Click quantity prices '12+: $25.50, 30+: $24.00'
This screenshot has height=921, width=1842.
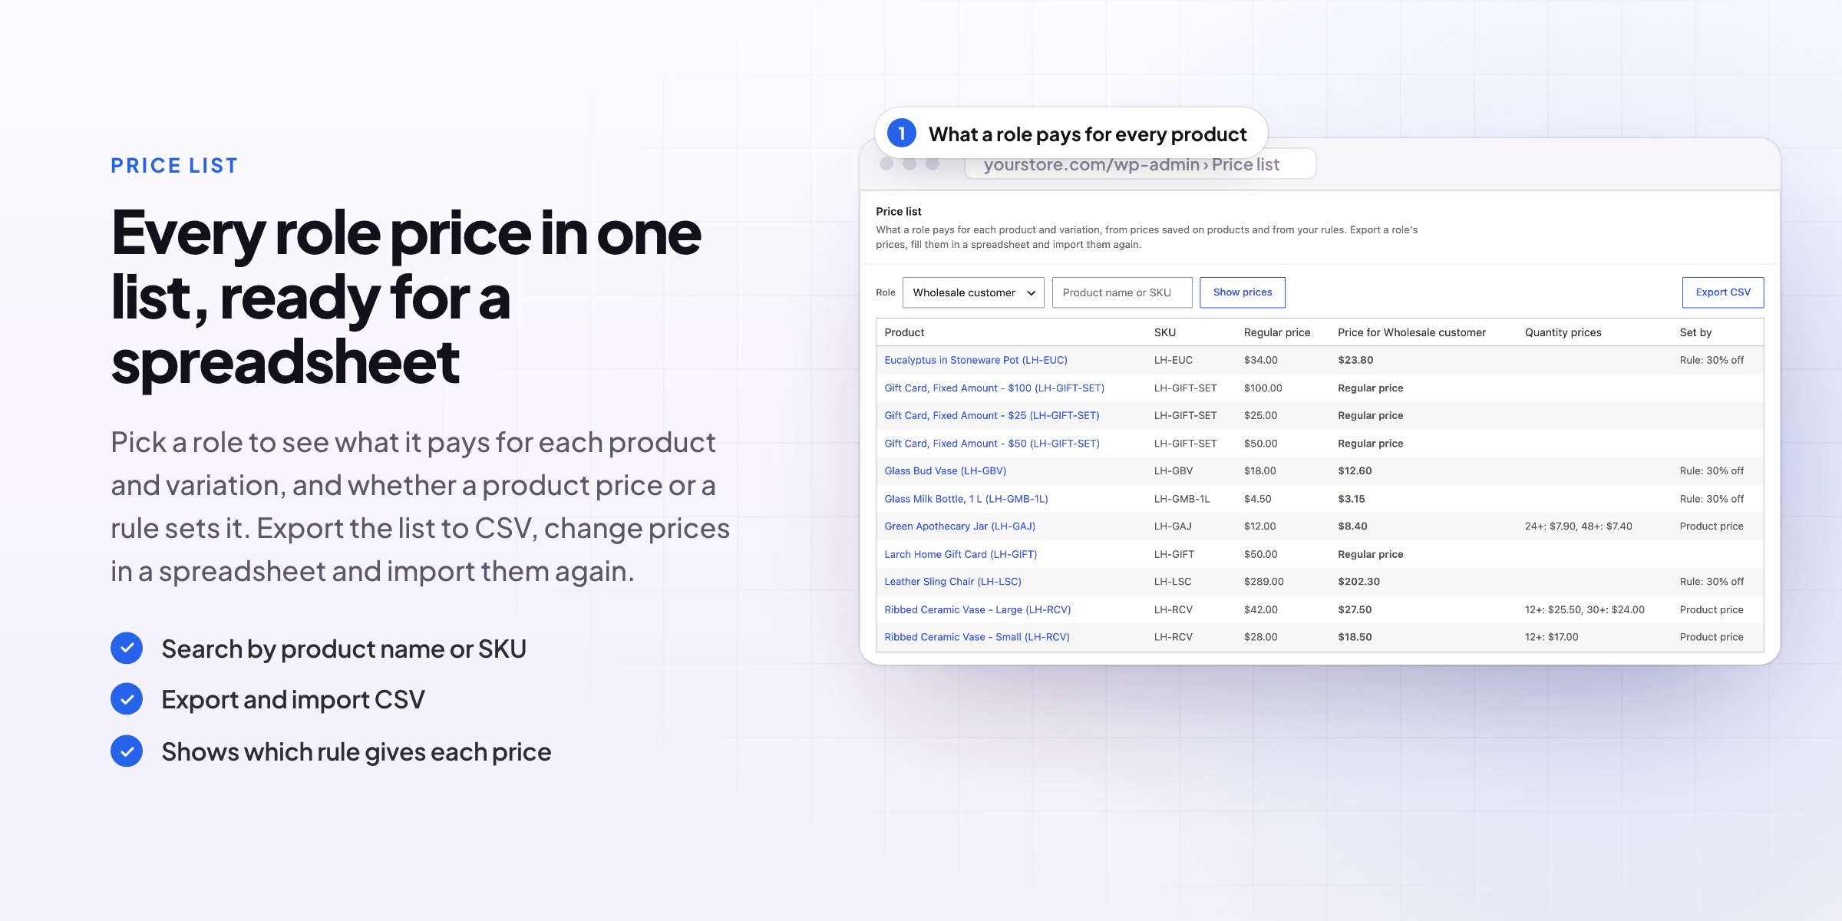pyautogui.click(x=1584, y=610)
